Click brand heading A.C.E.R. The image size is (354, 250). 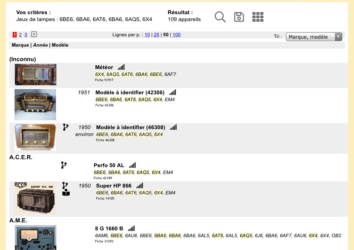(21, 157)
